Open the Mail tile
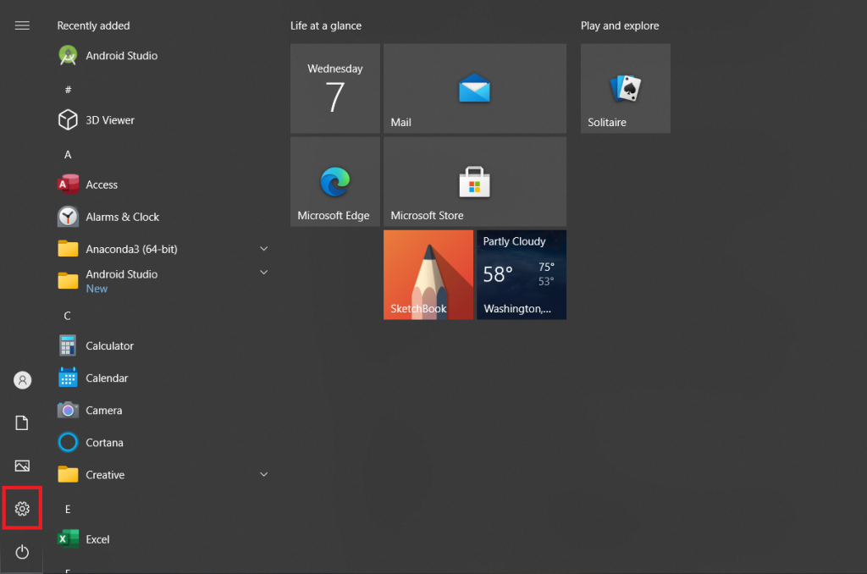 pos(474,89)
